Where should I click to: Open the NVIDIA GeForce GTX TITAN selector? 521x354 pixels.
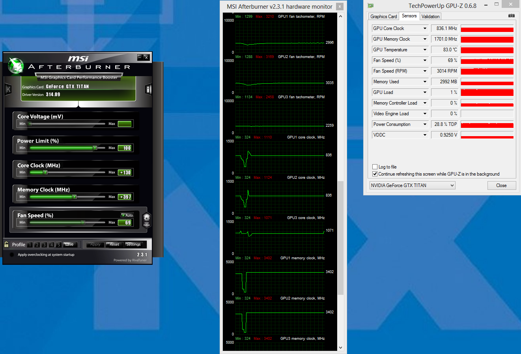[x=412, y=185]
